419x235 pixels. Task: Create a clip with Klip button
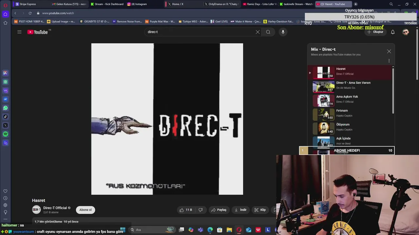coord(260,210)
